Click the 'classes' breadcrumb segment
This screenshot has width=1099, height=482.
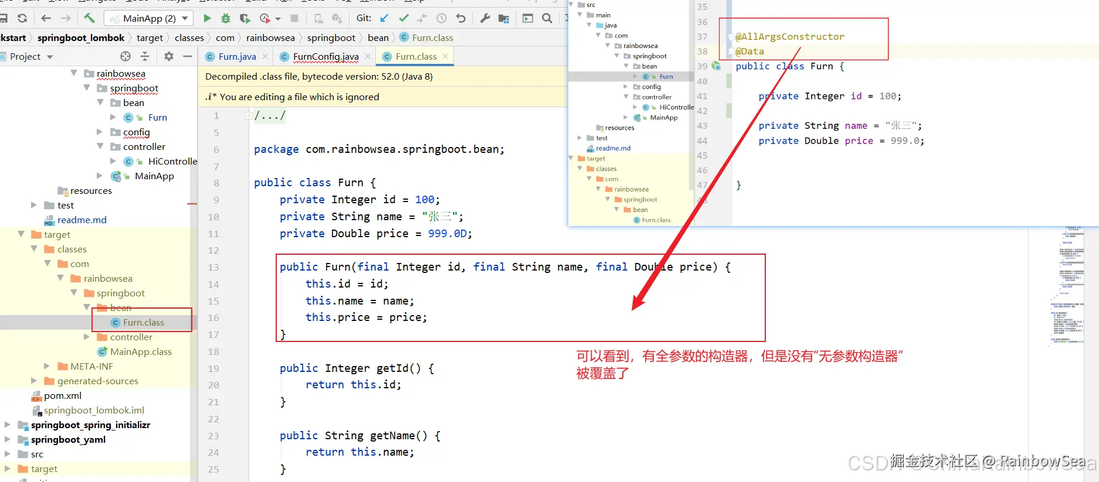(189, 37)
